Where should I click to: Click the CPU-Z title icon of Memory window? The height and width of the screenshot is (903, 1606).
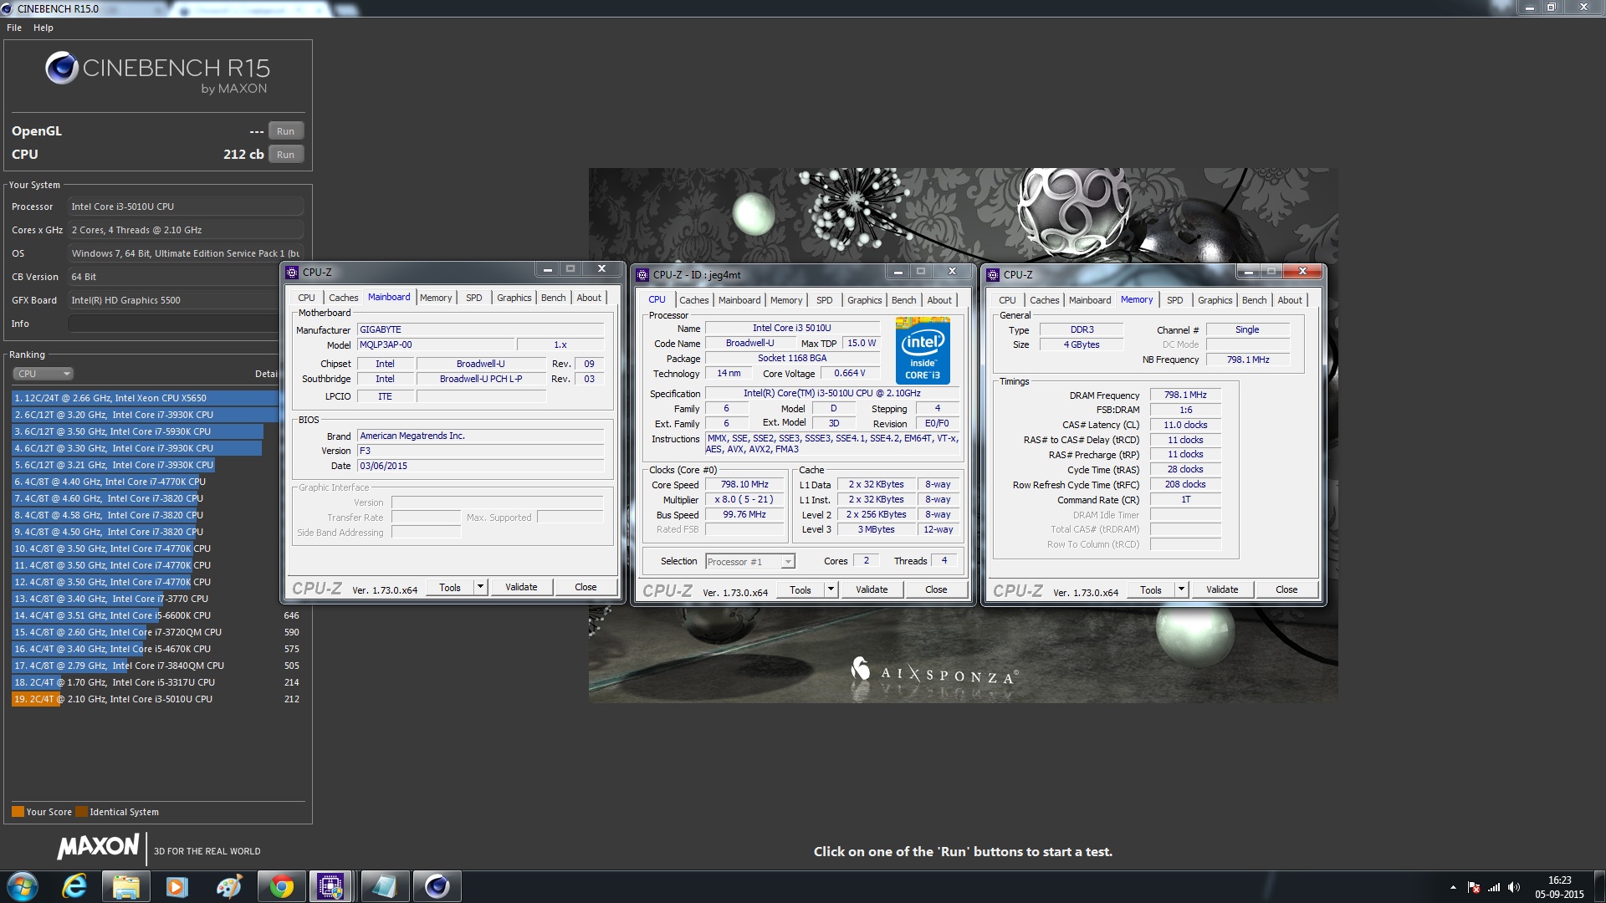(993, 275)
